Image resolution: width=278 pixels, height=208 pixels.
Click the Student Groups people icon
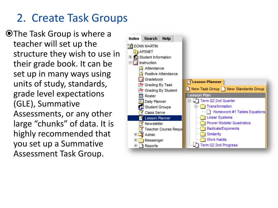[141, 107]
